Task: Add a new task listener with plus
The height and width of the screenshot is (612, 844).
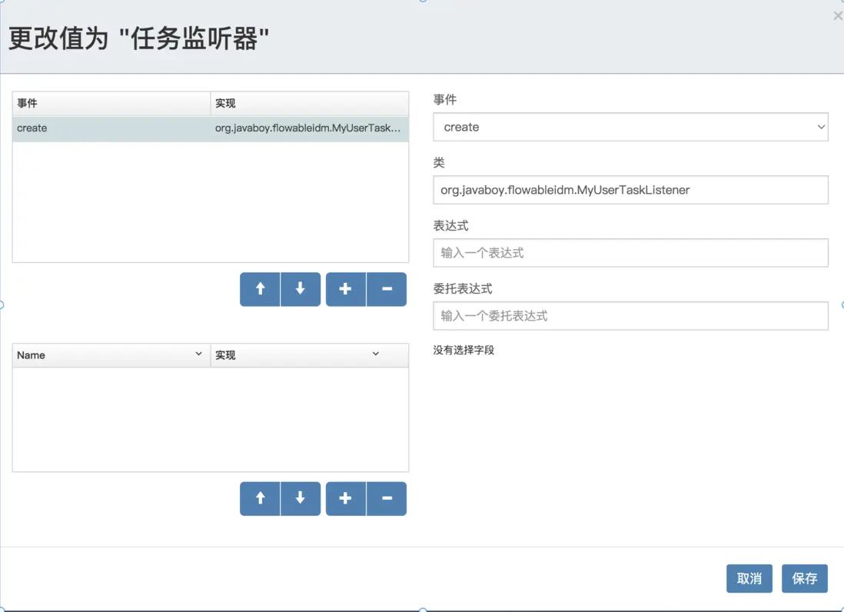Action: point(346,289)
